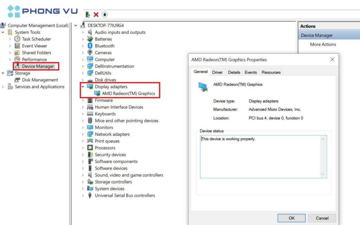Image resolution: width=360 pixels, height=225 pixels.
Task: Click inside the Device status text box
Action: click(260, 156)
